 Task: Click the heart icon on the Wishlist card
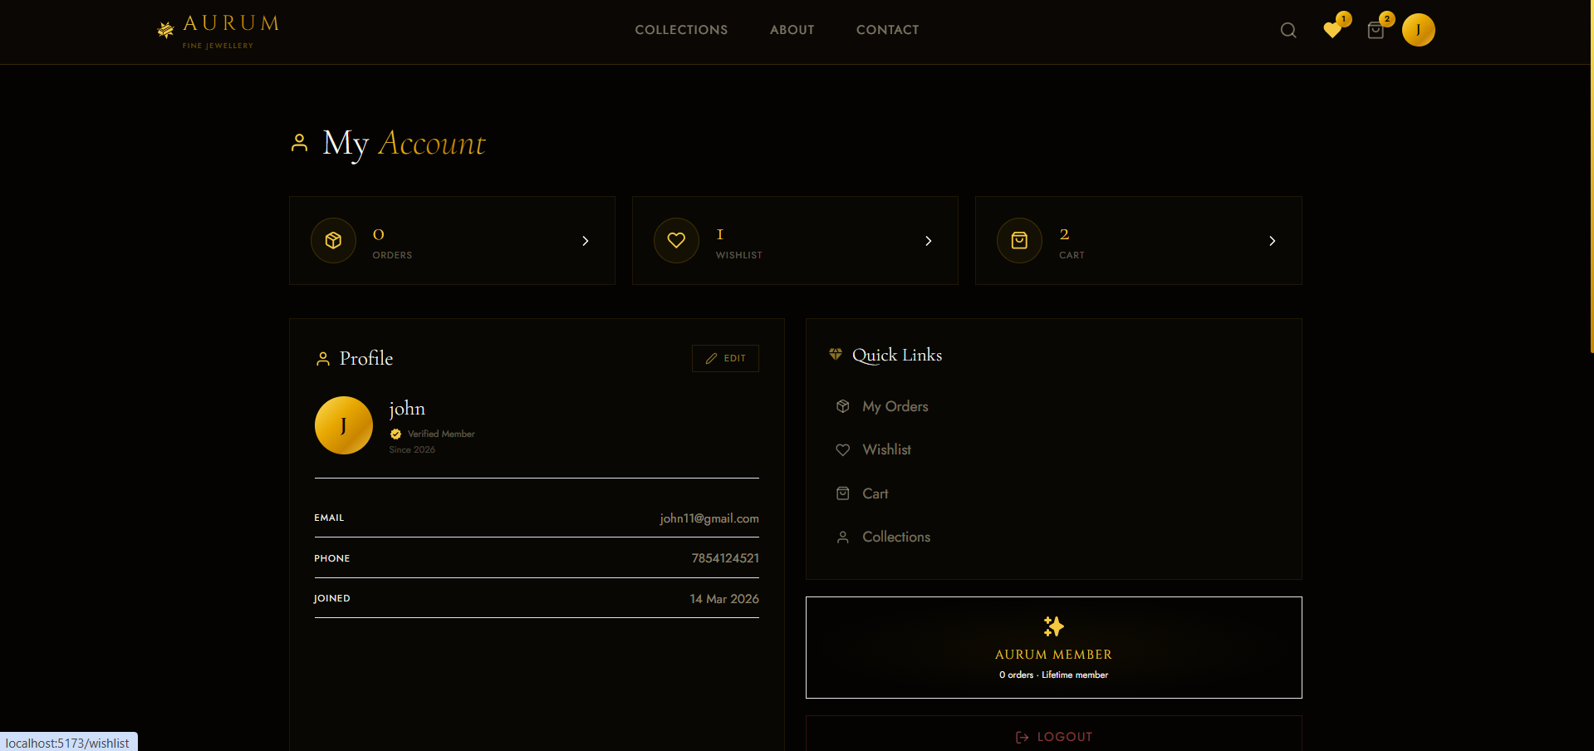click(676, 240)
